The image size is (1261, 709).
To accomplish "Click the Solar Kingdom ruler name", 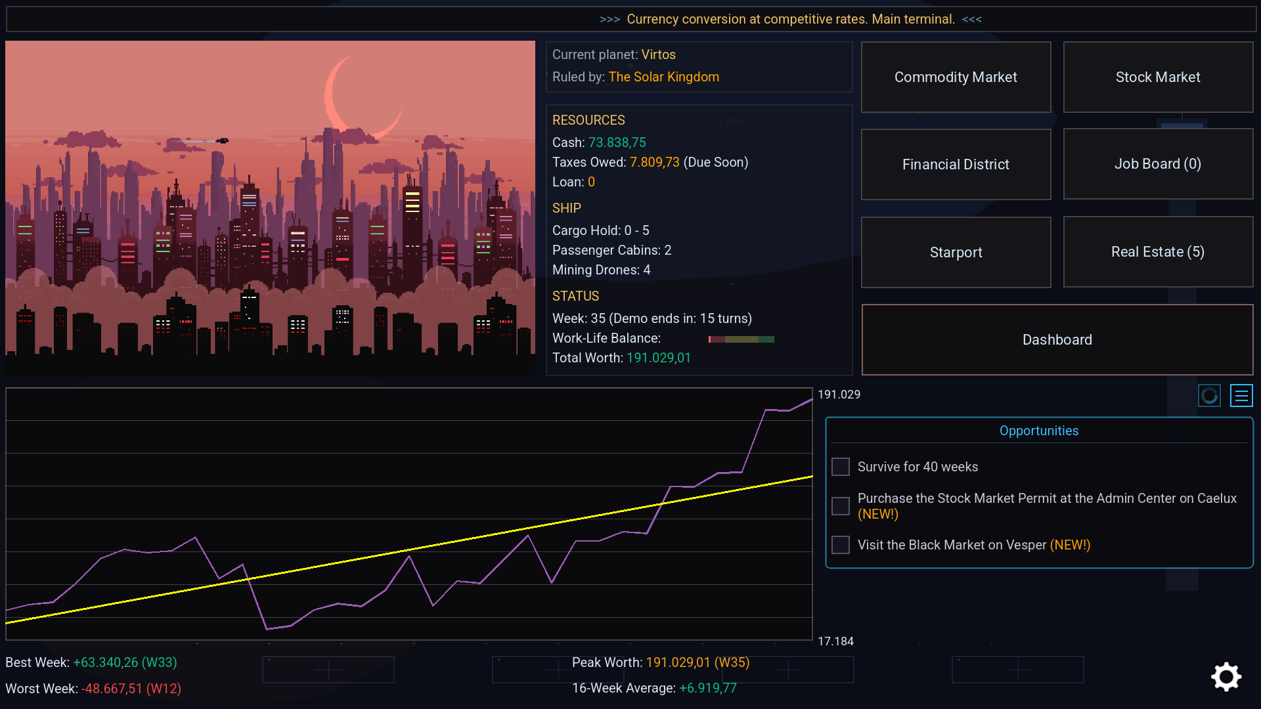I will pos(664,77).
